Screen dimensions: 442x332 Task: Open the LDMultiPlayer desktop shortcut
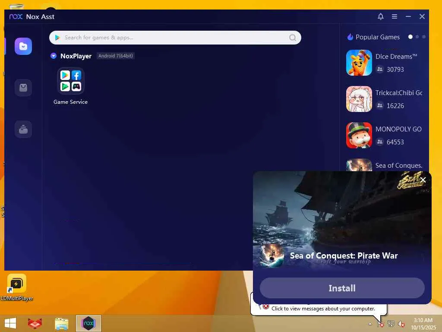[x=17, y=287]
